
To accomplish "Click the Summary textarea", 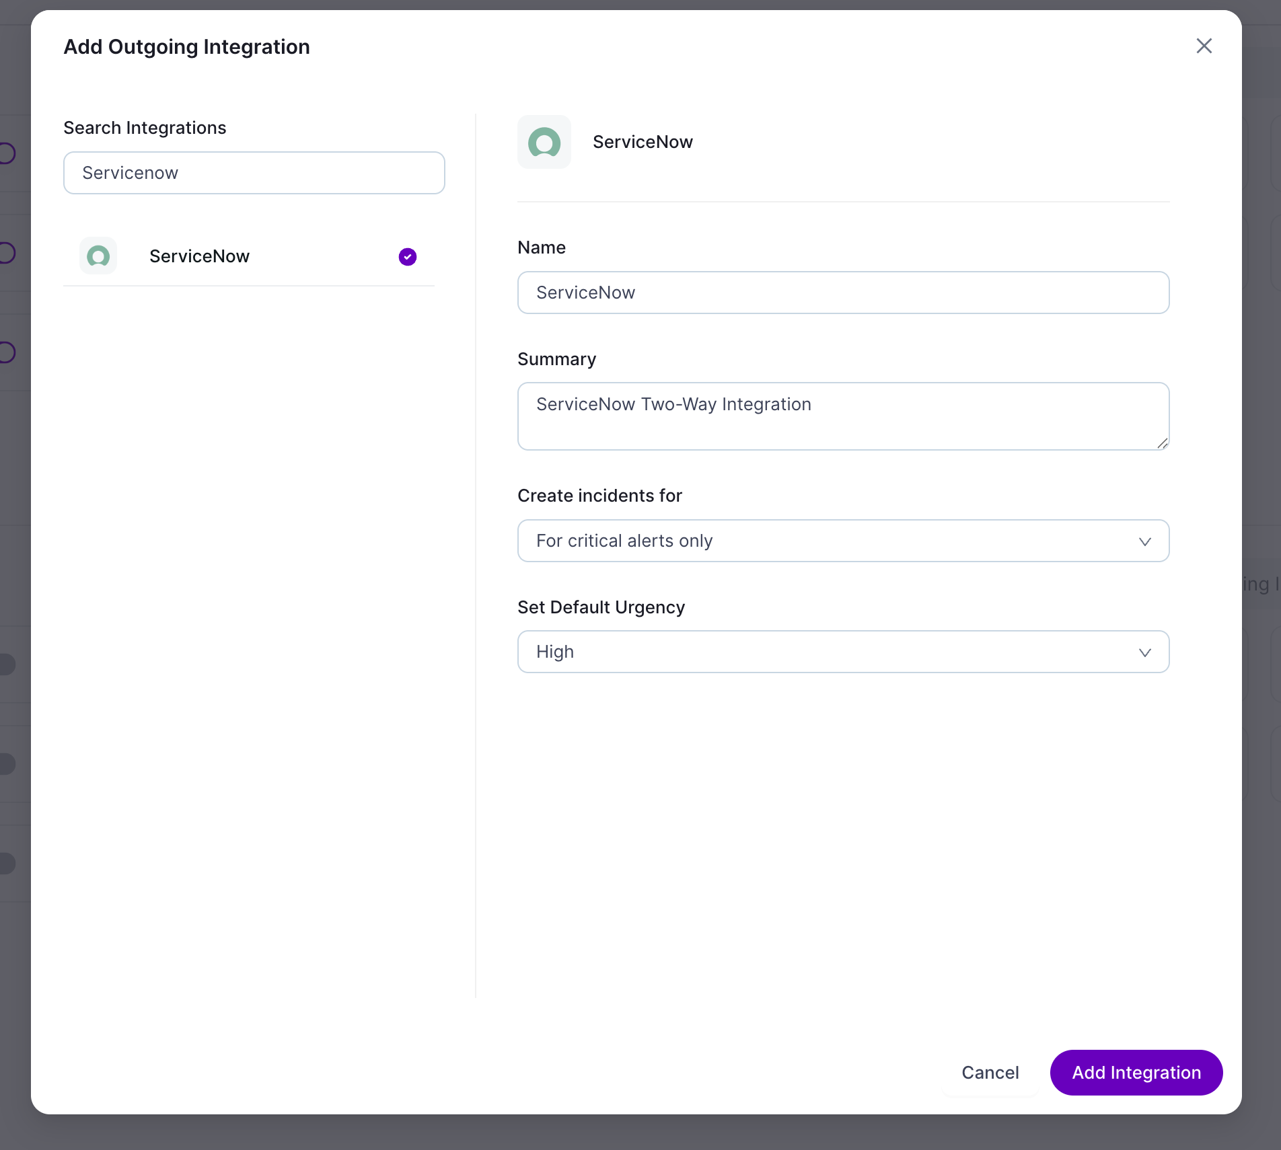I will point(843,416).
